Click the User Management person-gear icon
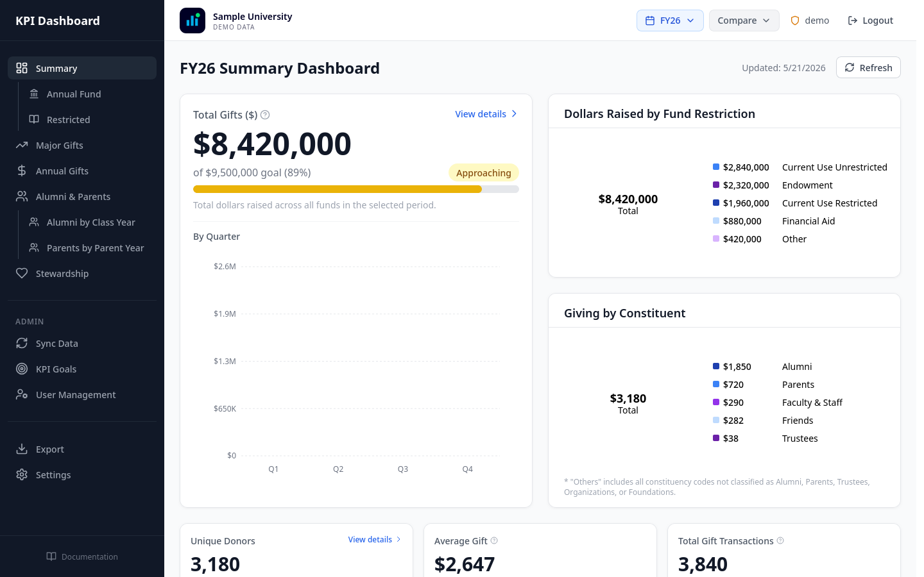Screen dimensions: 924x577 [22, 394]
